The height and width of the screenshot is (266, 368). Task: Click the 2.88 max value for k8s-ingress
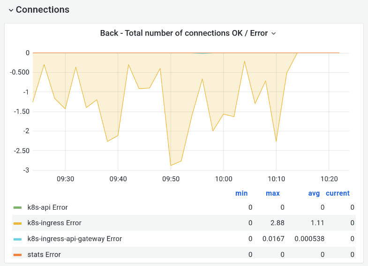coord(276,223)
